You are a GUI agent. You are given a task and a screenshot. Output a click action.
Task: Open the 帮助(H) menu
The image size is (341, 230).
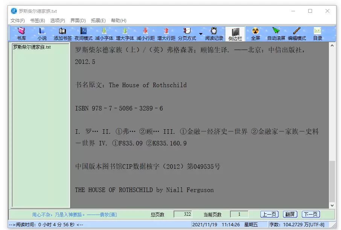[119, 20]
